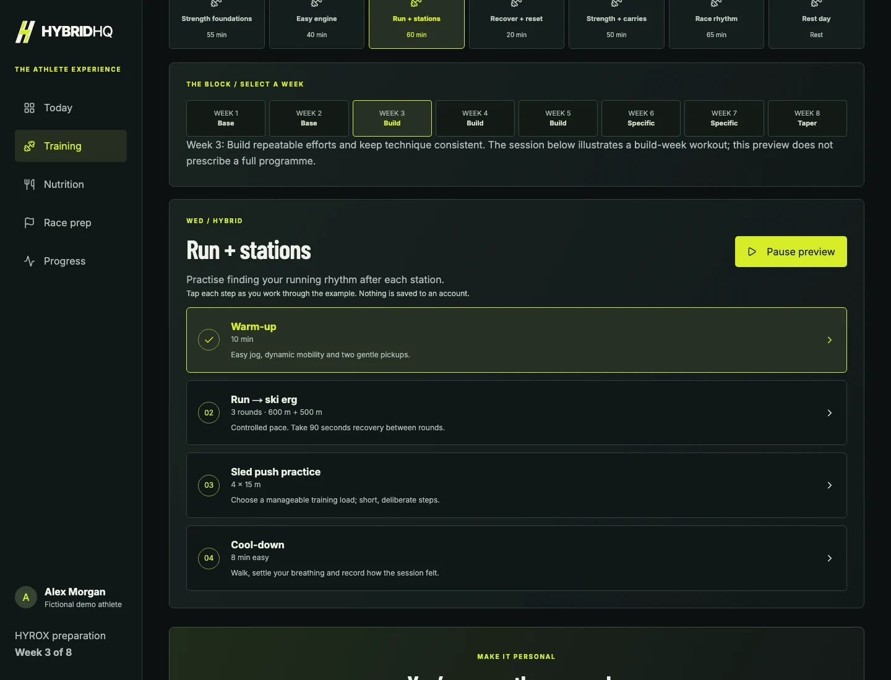Switch to Week 5 Build
The width and height of the screenshot is (891, 680).
coord(558,118)
